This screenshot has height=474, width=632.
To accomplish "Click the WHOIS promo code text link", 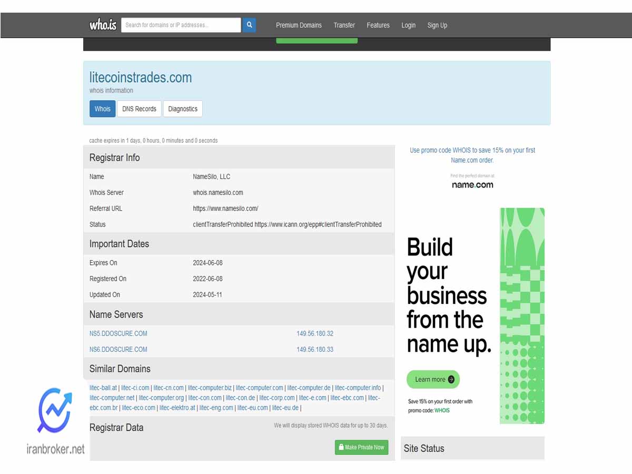I will click(x=442, y=410).
